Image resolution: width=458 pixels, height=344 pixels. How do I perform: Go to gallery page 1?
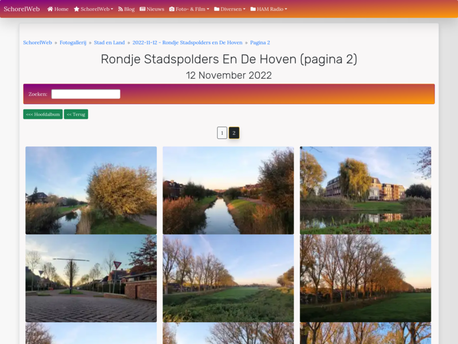click(x=222, y=133)
